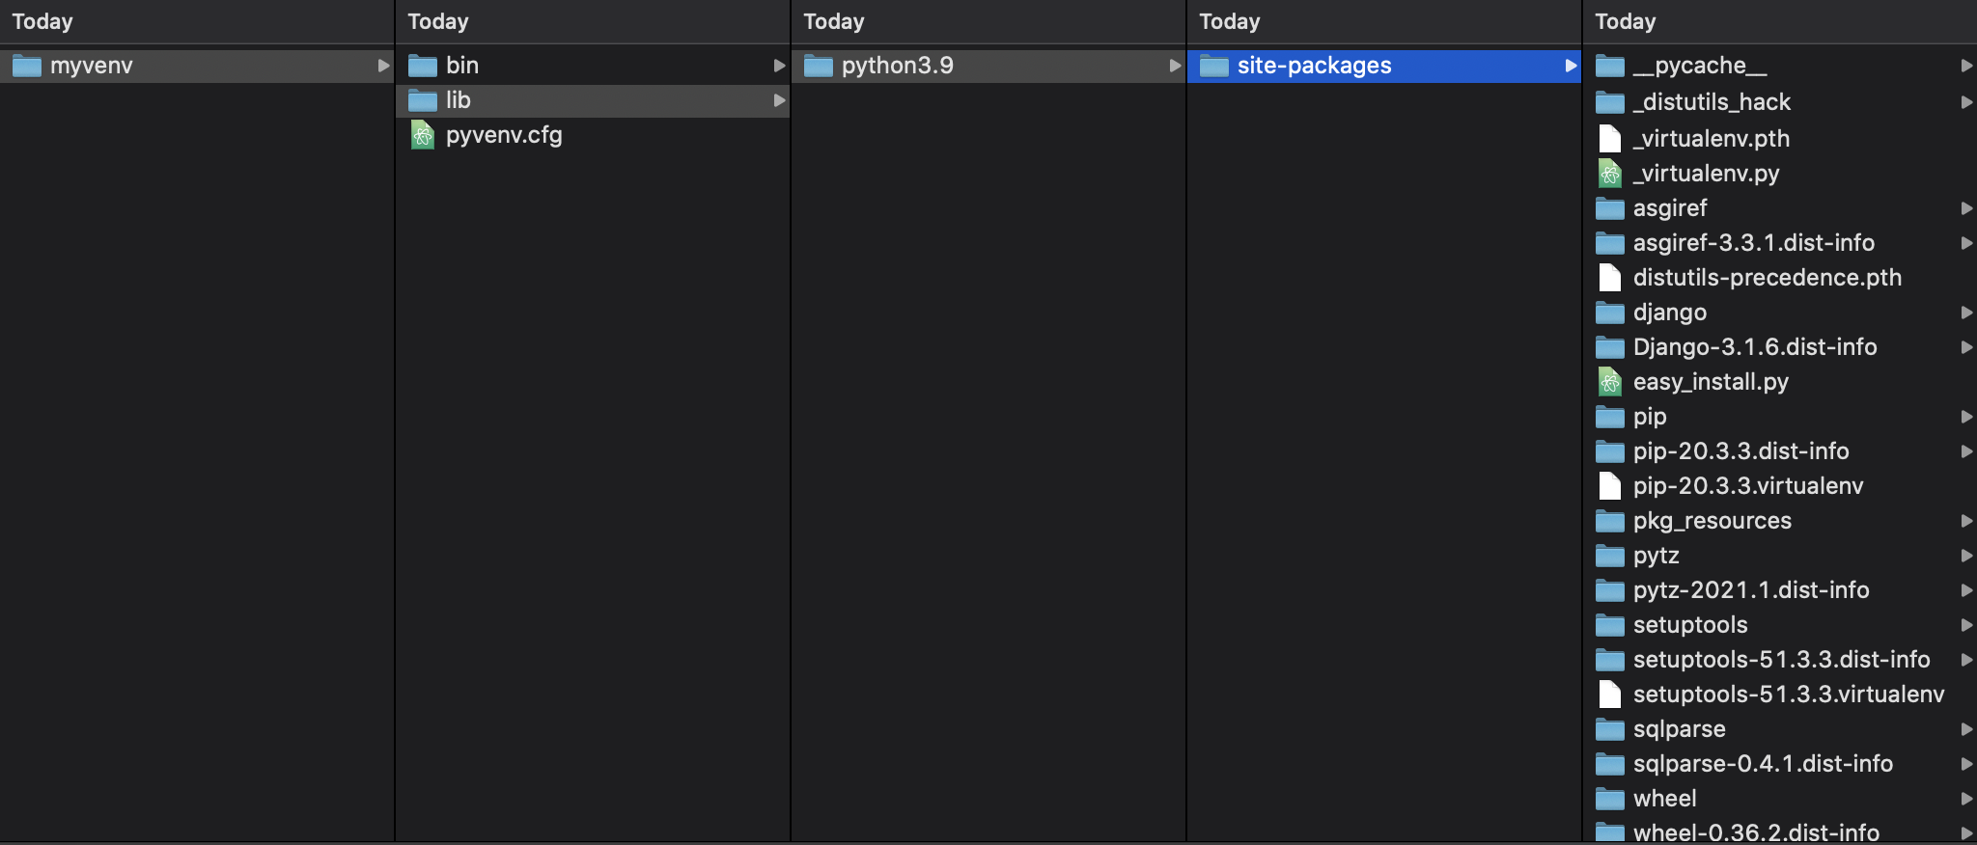Select the python3.9 folder name
1977x845 pixels.
(898, 66)
